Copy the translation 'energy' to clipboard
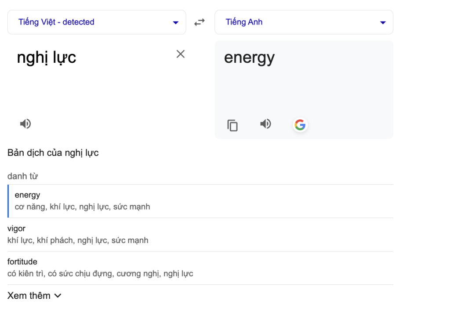450x311 pixels. (x=232, y=125)
